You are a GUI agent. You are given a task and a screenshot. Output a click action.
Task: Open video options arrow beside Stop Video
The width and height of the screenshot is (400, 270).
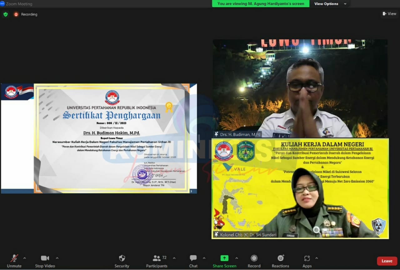(x=57, y=258)
